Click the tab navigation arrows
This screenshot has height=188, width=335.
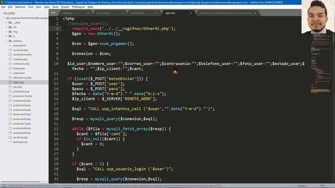tap(53, 13)
